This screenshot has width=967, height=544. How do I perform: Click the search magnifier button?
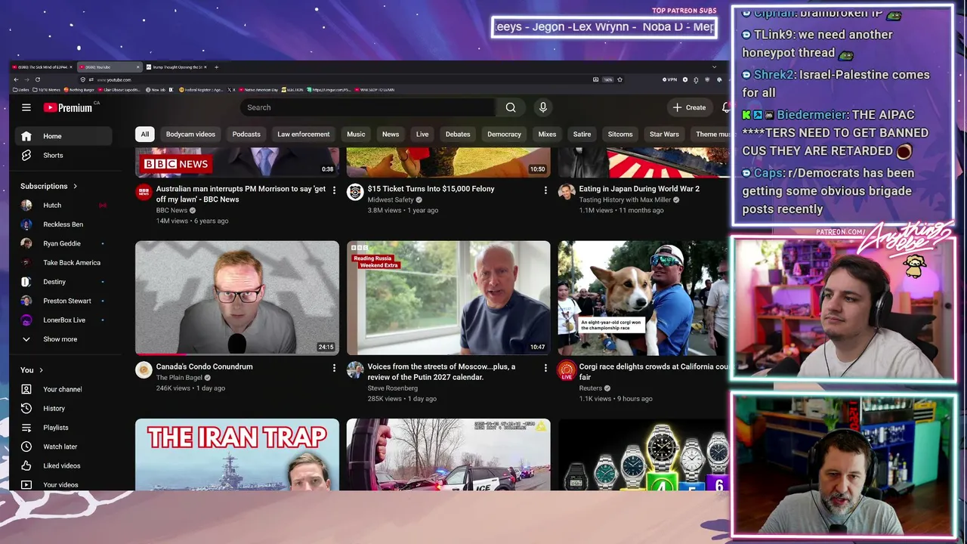[511, 107]
